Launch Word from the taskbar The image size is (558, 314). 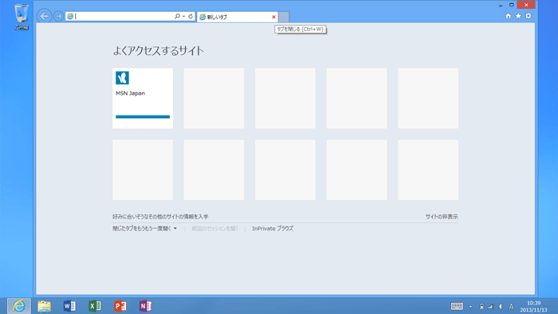point(69,306)
